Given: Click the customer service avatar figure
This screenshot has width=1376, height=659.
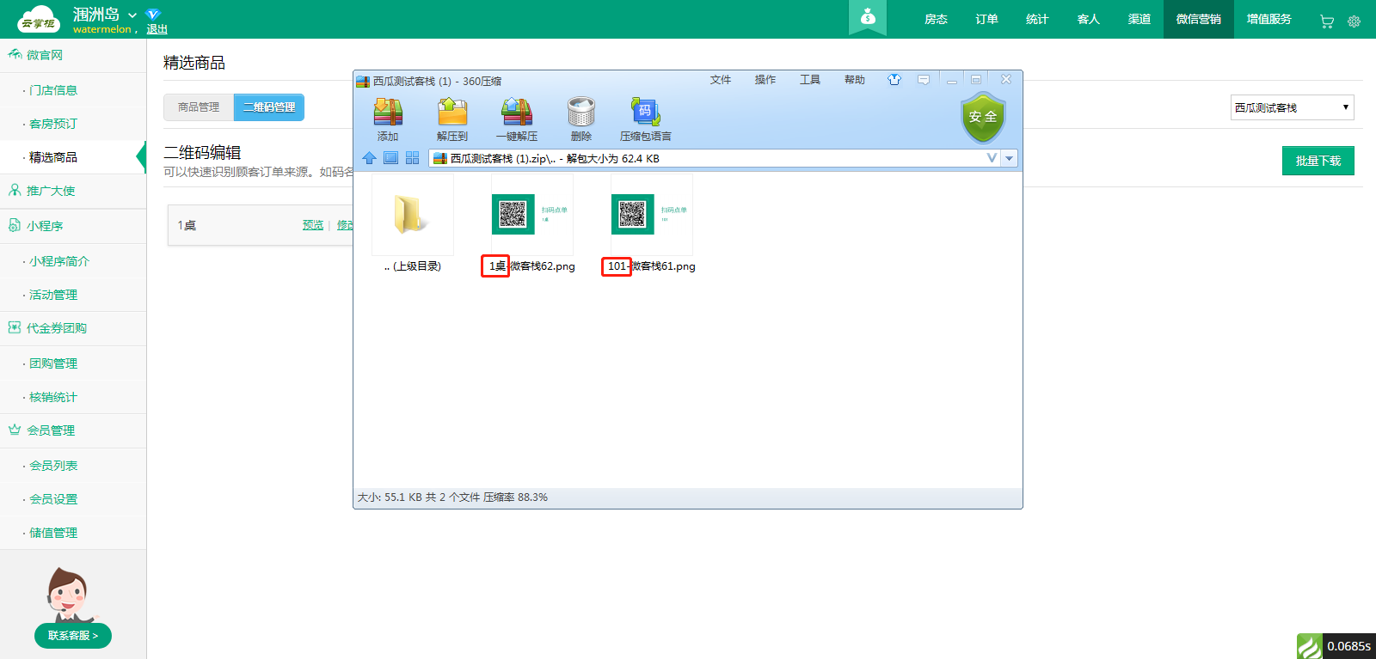Looking at the screenshot, I should click(x=69, y=595).
